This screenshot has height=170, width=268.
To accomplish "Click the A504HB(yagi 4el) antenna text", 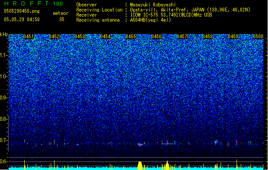I will [150, 20].
